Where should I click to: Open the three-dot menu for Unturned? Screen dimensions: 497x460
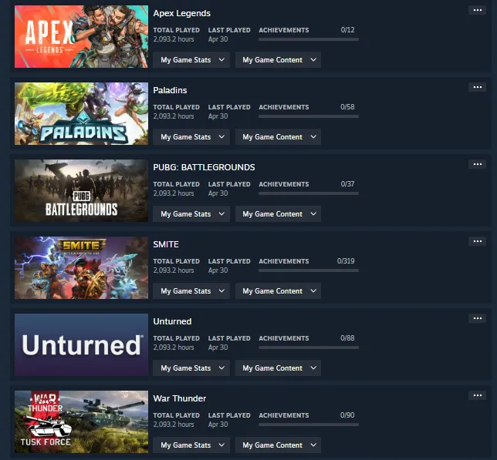pyautogui.click(x=477, y=318)
